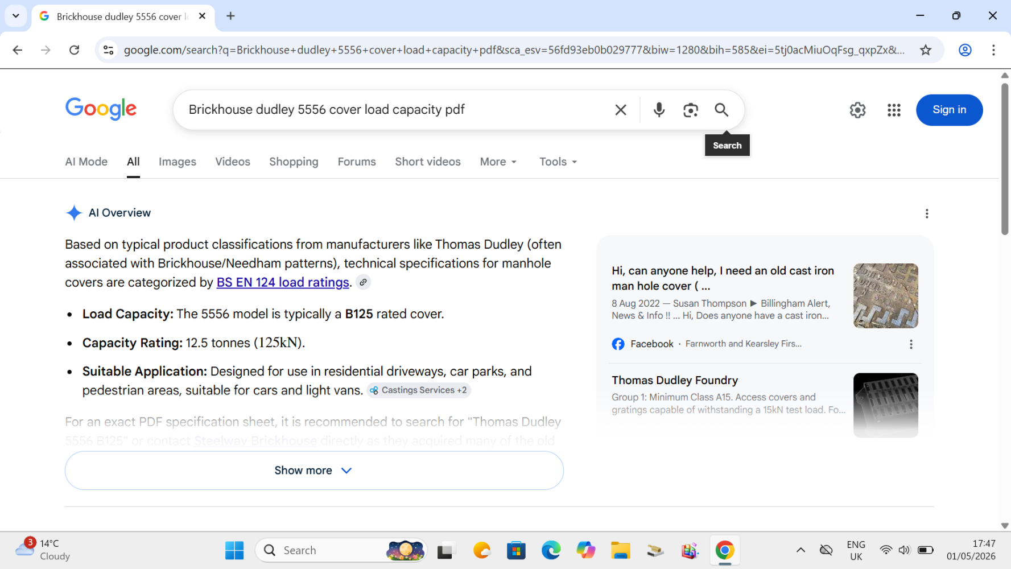Expand the Tools dropdown
The image size is (1011, 569).
(558, 162)
